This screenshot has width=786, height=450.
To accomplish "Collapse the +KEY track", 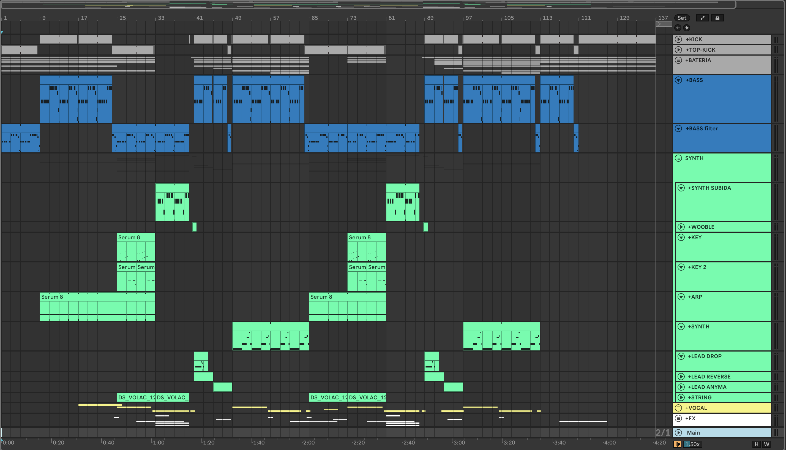I will tap(681, 237).
